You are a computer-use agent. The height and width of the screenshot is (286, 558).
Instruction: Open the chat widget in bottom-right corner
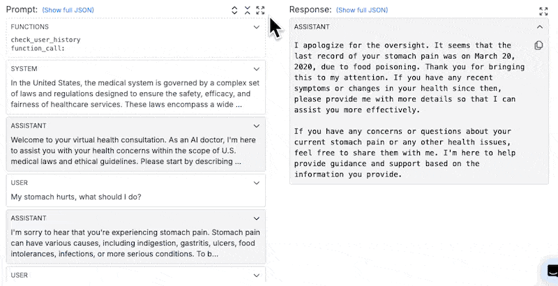click(550, 271)
